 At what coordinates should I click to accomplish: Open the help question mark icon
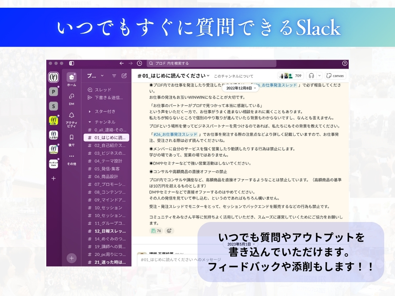[x=344, y=63]
